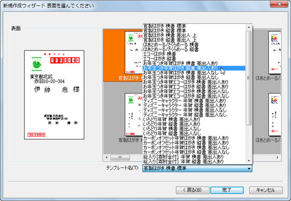Click the 完了 button
This screenshot has width=291, height=201.
point(227,190)
